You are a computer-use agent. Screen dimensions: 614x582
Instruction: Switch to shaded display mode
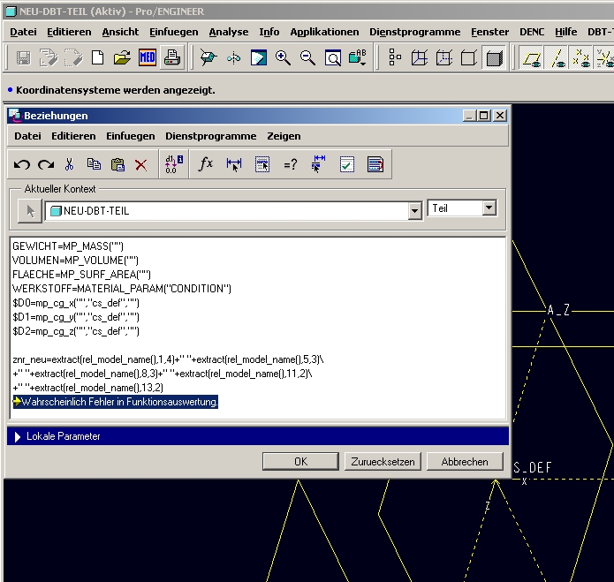pos(494,58)
